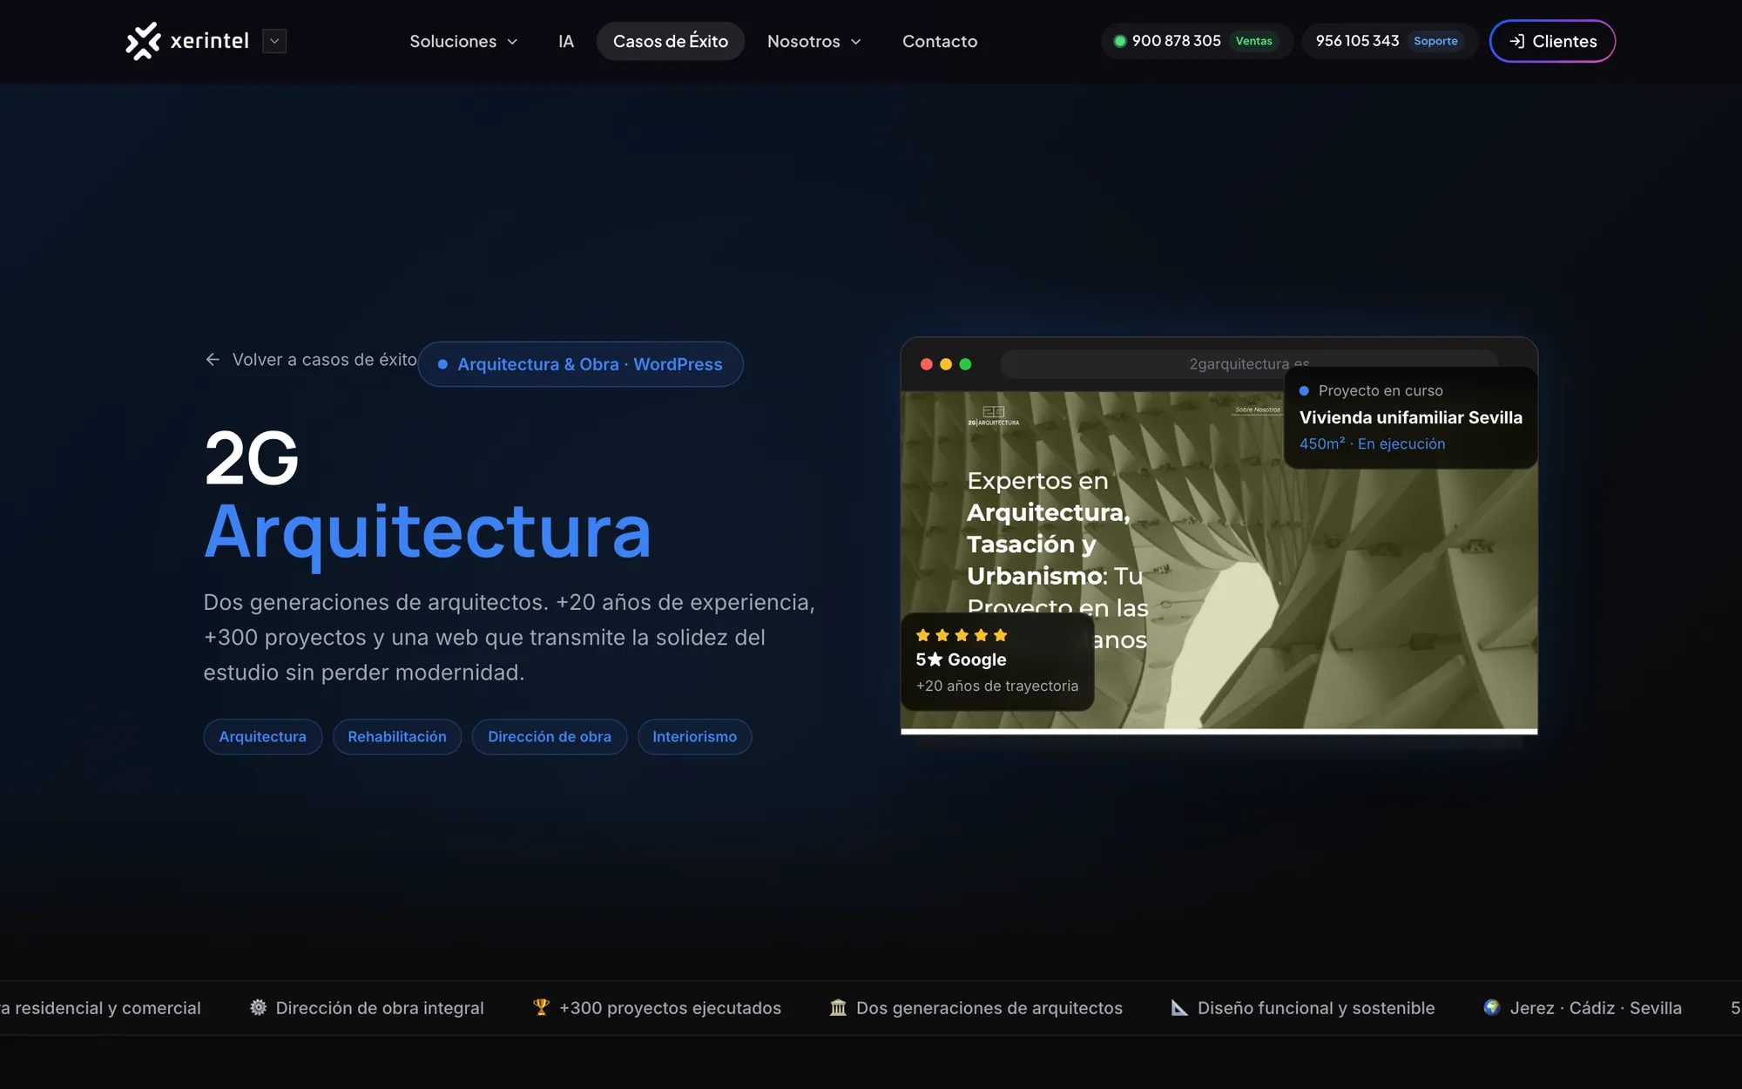Click the trophy icon by +300 proyectos
This screenshot has width=1742, height=1089.
(x=542, y=1007)
